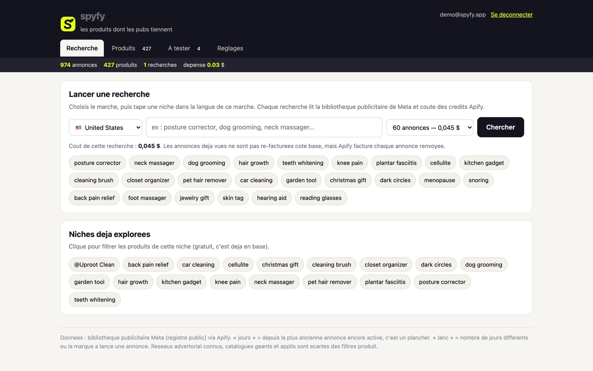Select the back pain relief suggestion chip
Image resolution: width=593 pixels, height=371 pixels.
point(94,198)
